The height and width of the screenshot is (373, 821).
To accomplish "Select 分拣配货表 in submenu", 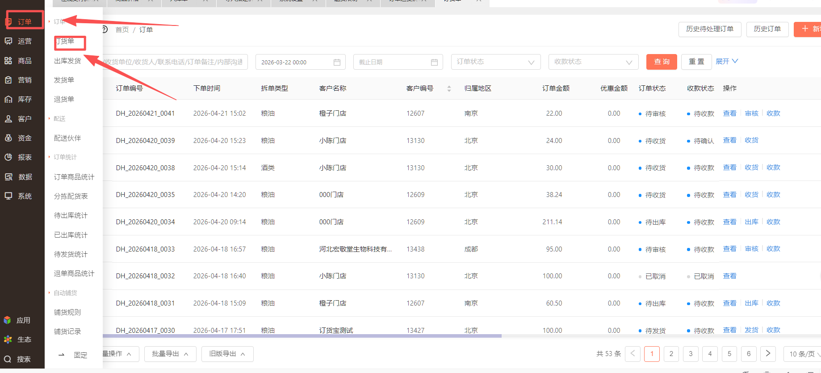I will pos(71,196).
